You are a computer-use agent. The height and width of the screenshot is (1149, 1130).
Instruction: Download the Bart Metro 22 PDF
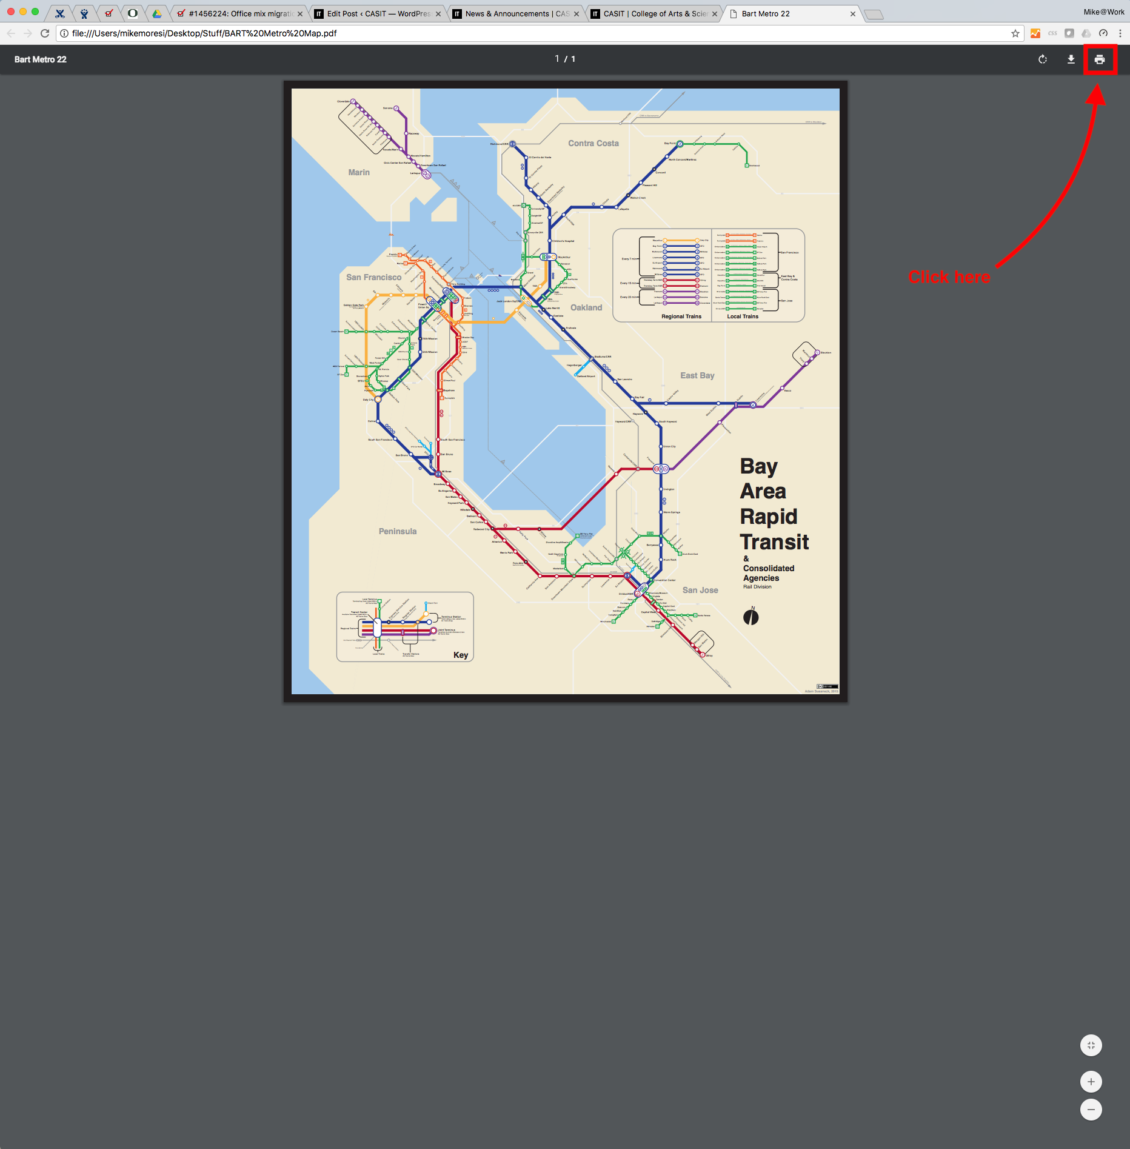1071,59
